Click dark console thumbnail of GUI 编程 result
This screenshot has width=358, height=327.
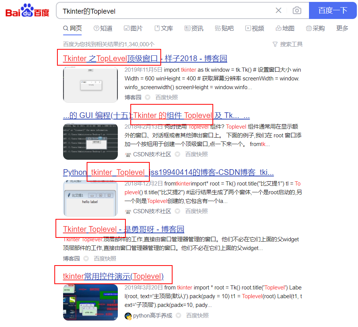90,141
